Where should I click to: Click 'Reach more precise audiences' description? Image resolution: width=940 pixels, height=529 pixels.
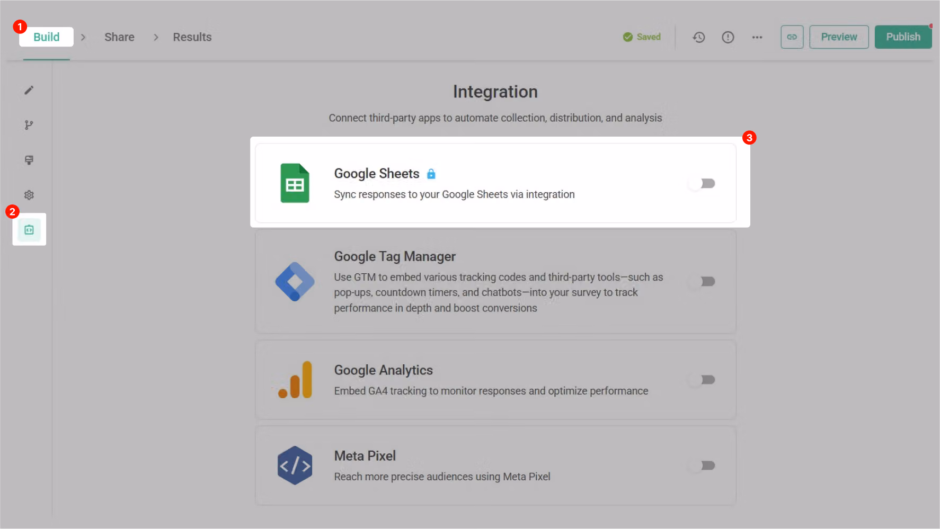442,477
